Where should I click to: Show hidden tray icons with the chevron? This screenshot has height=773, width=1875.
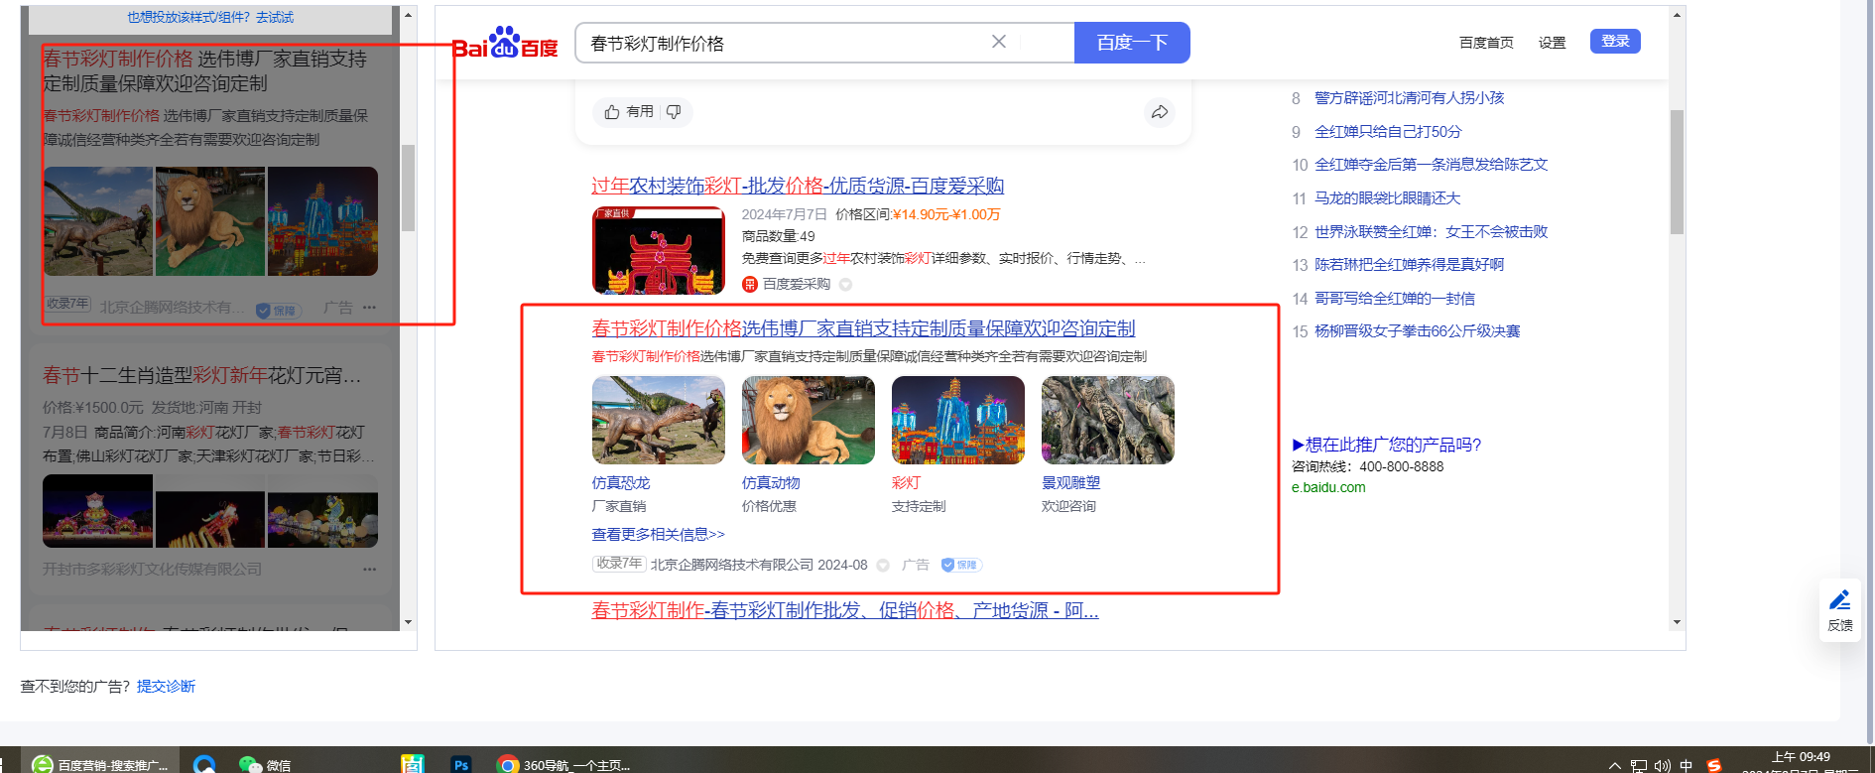pyautogui.click(x=1615, y=765)
